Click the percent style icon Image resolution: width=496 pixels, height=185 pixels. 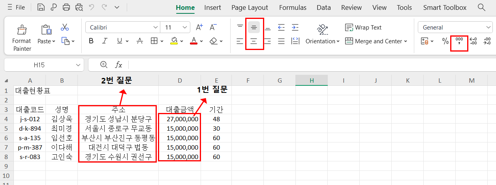[445, 41]
